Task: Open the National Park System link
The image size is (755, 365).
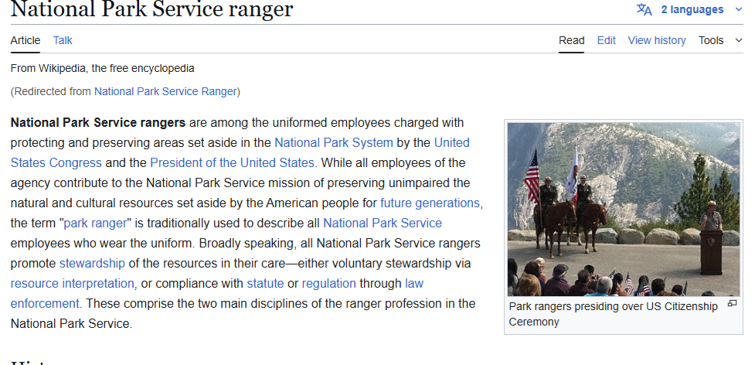Action: click(x=334, y=142)
